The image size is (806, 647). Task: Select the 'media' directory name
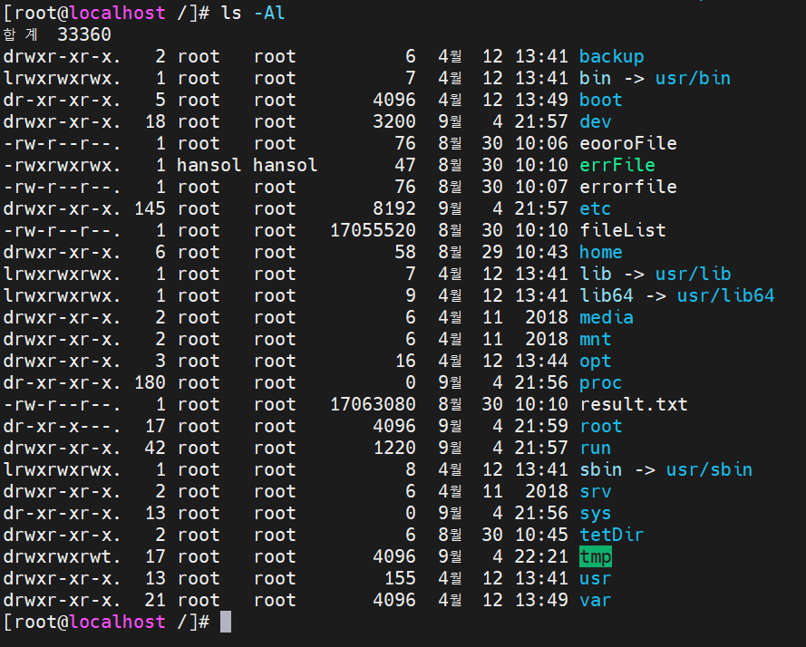[606, 317]
